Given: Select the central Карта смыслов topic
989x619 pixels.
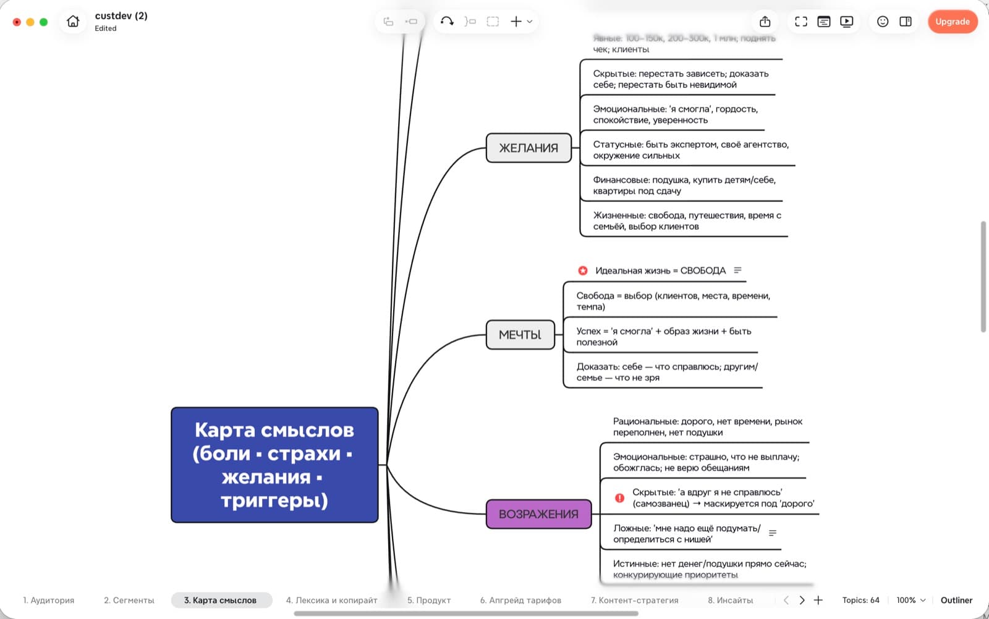Looking at the screenshot, I should click(274, 465).
